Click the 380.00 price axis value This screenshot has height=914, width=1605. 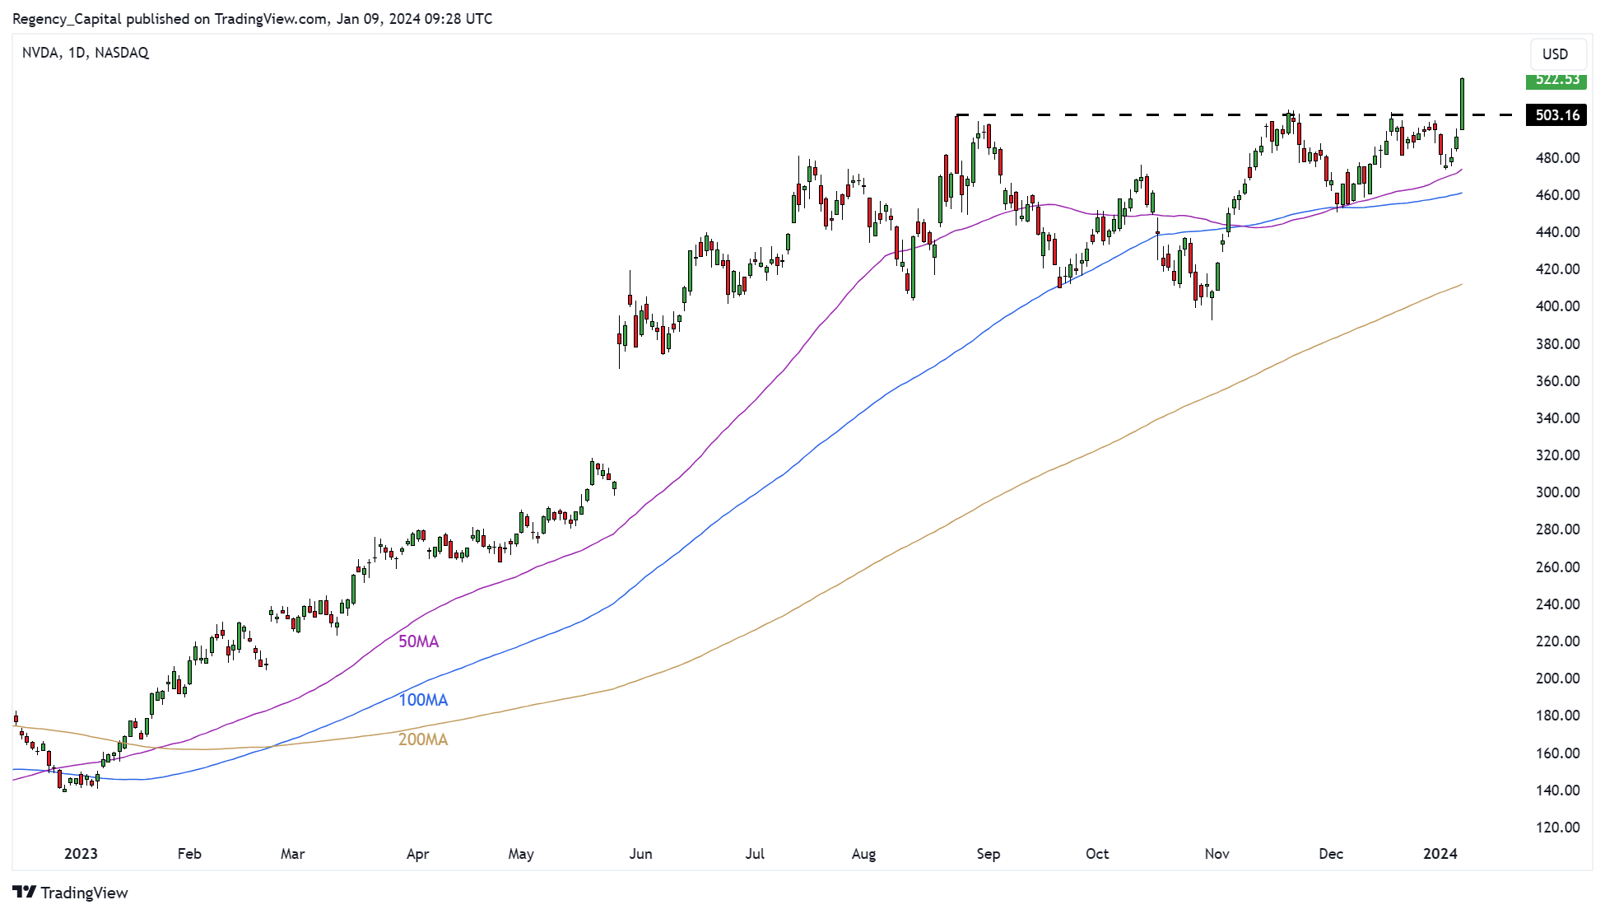pyautogui.click(x=1557, y=344)
